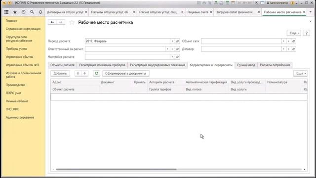
Task: Expand the Настройка расчета dropdown
Action: click(172, 57)
